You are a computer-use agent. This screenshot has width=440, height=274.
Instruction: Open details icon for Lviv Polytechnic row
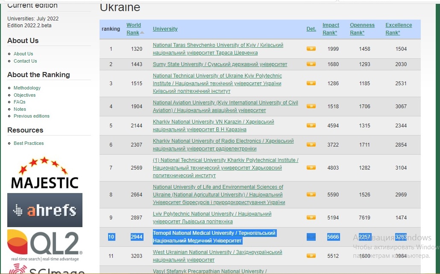pyautogui.click(x=311, y=218)
